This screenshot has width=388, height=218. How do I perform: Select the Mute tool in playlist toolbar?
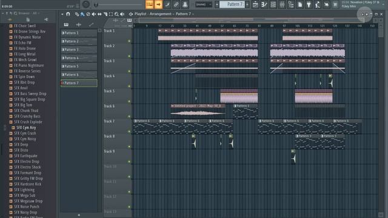click(94, 14)
